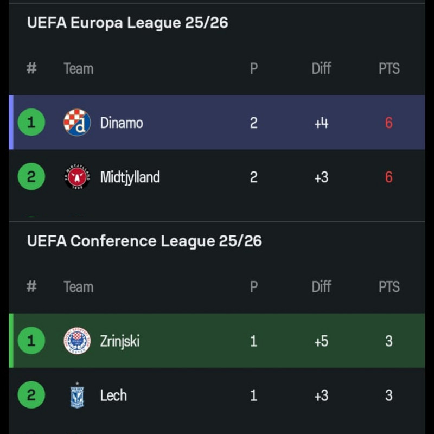Click PTS column header in Europa League table
The height and width of the screenshot is (434, 434).
pyautogui.click(x=389, y=69)
